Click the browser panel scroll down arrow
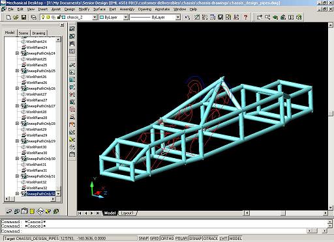 tap(58, 194)
